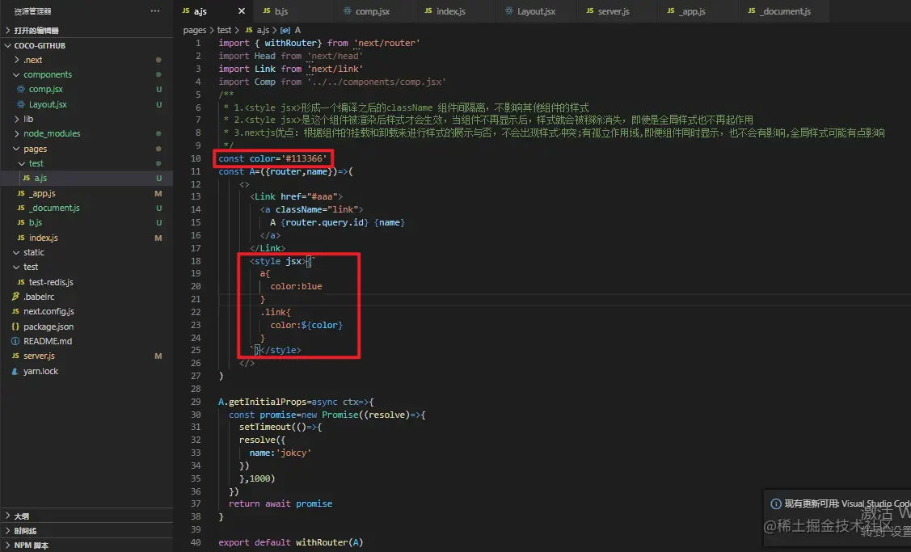
Task: Click the export default withRouter(A) line
Action: tap(290, 542)
